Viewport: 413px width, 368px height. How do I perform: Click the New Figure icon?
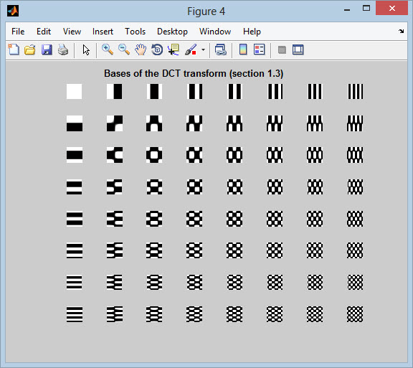point(14,49)
